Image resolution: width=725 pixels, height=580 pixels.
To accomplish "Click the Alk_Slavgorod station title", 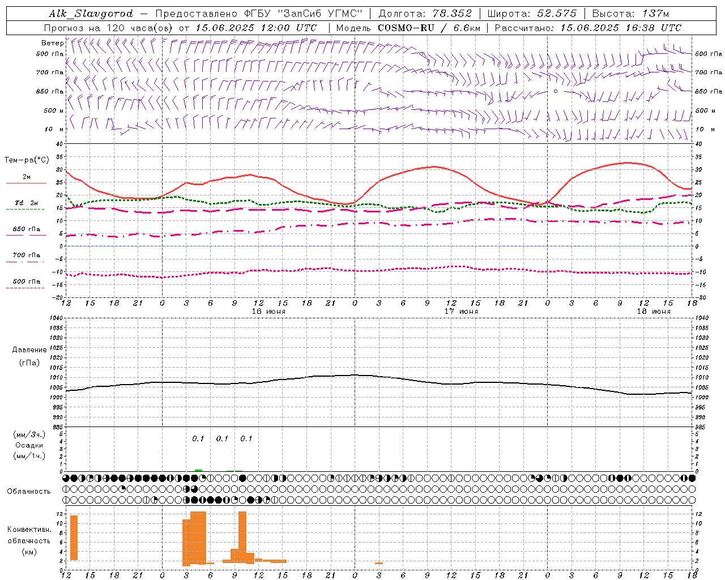I will [x=91, y=14].
